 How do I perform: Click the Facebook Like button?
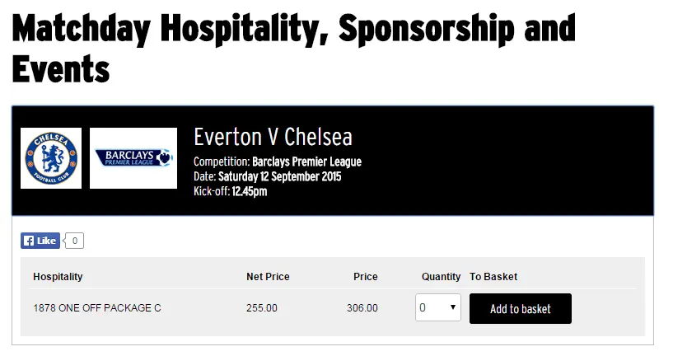tap(40, 241)
